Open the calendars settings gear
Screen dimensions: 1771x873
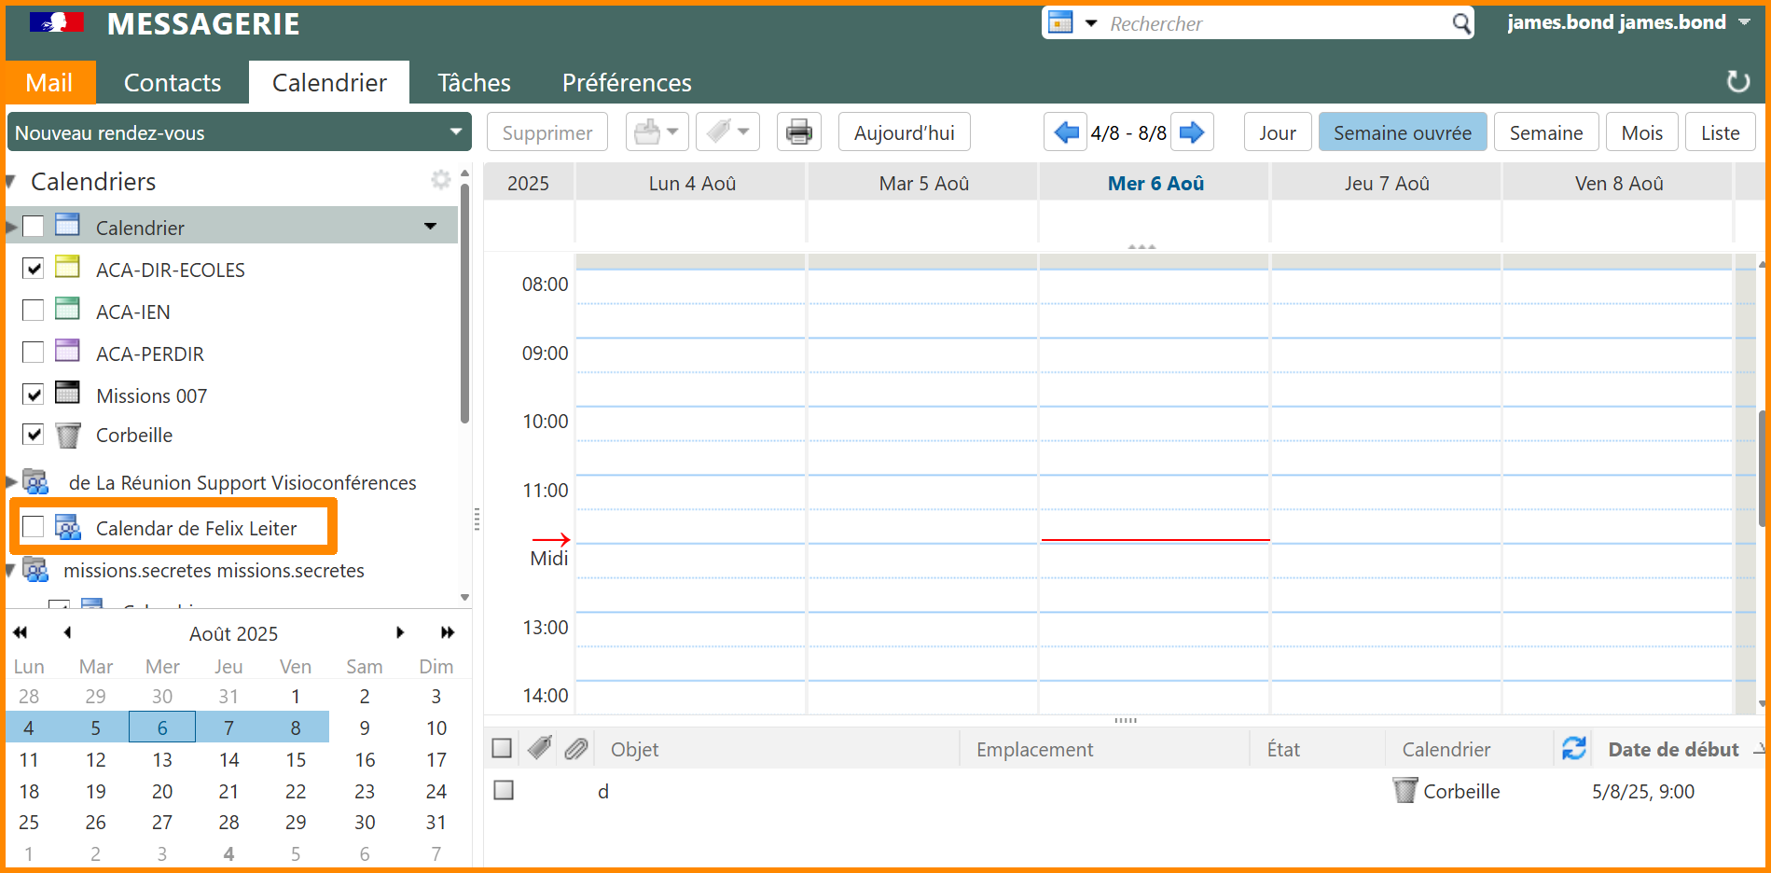coord(440,180)
